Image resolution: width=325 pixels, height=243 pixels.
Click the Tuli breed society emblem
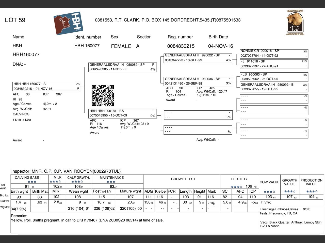pos(295,22)
